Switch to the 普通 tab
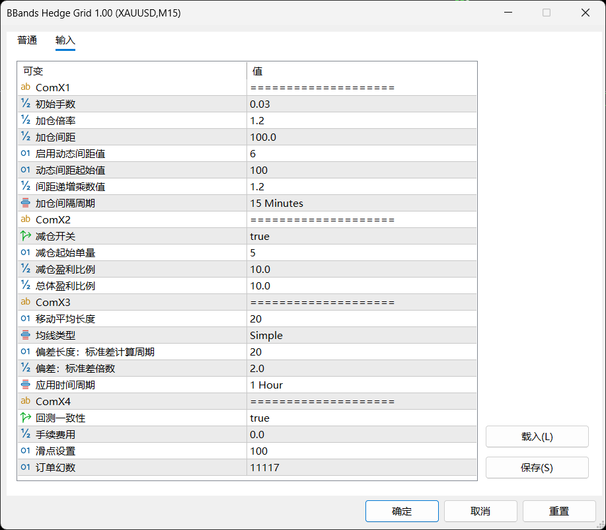The image size is (606, 530). coord(27,40)
